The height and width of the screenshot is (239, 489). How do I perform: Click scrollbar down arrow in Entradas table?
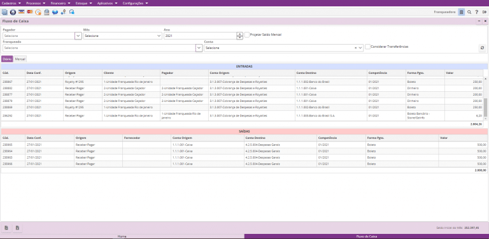tap(485, 119)
